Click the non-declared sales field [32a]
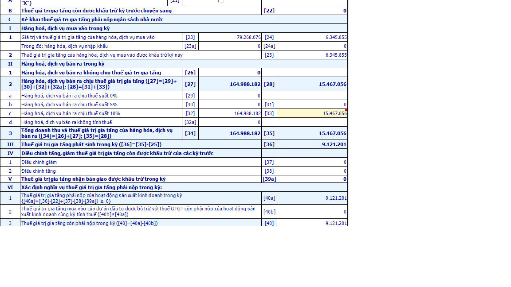The width and height of the screenshot is (511, 287). coord(230,122)
